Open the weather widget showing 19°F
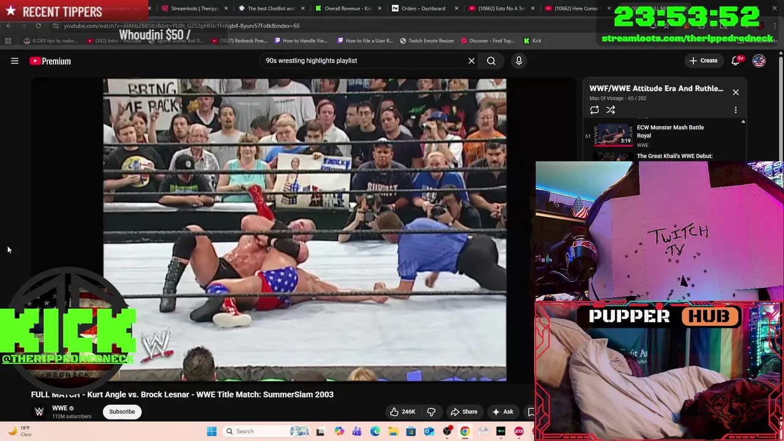The width and height of the screenshot is (784, 441). click(x=20, y=431)
